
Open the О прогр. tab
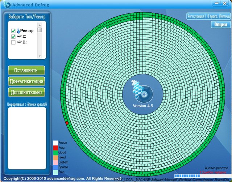click(212, 16)
